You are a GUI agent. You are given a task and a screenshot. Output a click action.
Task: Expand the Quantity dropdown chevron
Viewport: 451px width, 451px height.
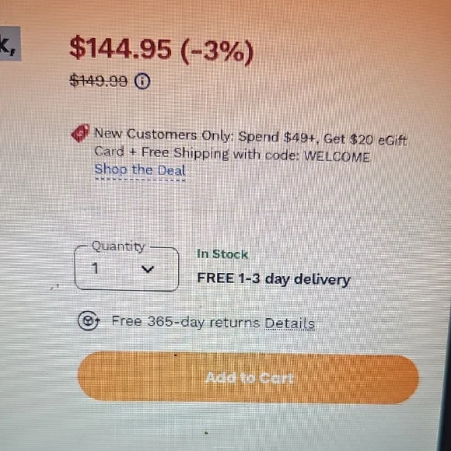coord(148,269)
